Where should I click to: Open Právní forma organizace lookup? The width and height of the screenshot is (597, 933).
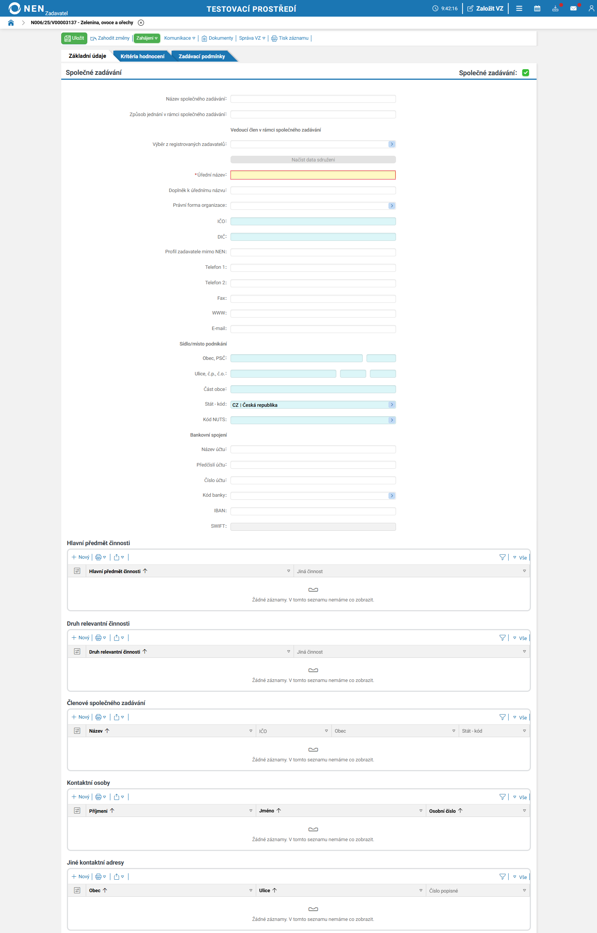(391, 206)
